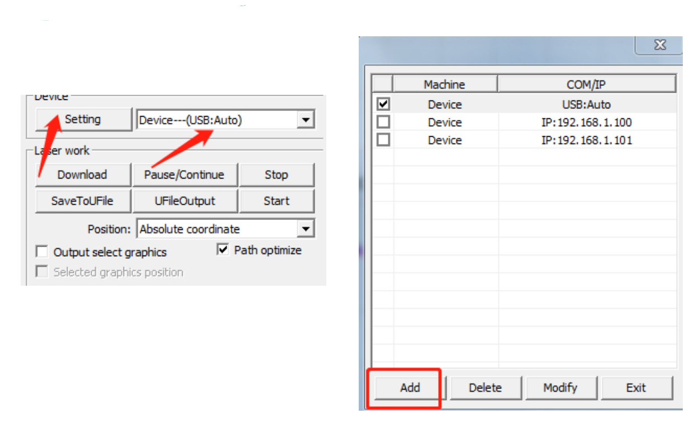Check the IP:192.168.1.100 device checkbox
The image size is (699, 423).
coord(383,122)
